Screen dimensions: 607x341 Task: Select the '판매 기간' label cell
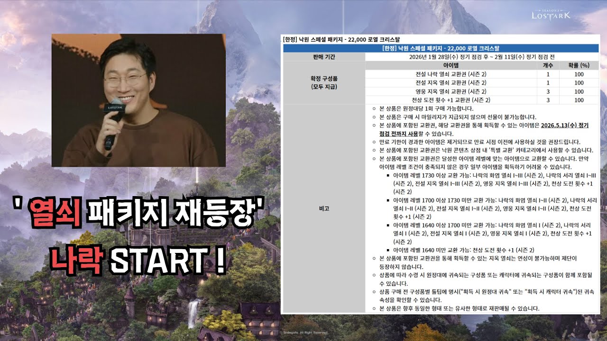(323, 57)
